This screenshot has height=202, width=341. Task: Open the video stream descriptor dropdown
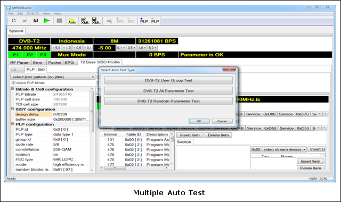[x=279, y=149]
